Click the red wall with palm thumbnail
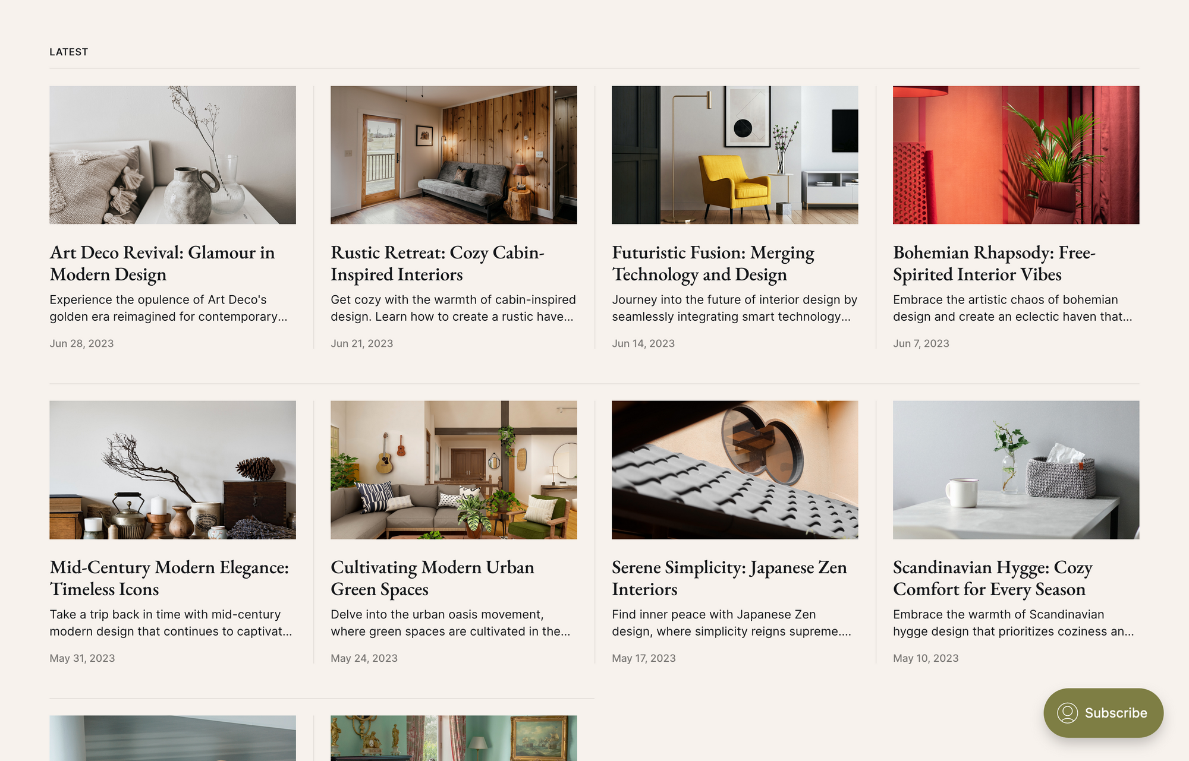1189x761 pixels. pyautogui.click(x=1016, y=155)
